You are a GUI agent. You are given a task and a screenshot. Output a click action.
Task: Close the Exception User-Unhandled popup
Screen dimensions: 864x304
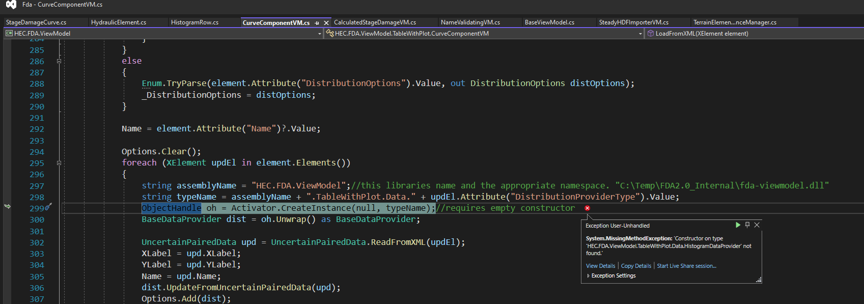(757, 225)
